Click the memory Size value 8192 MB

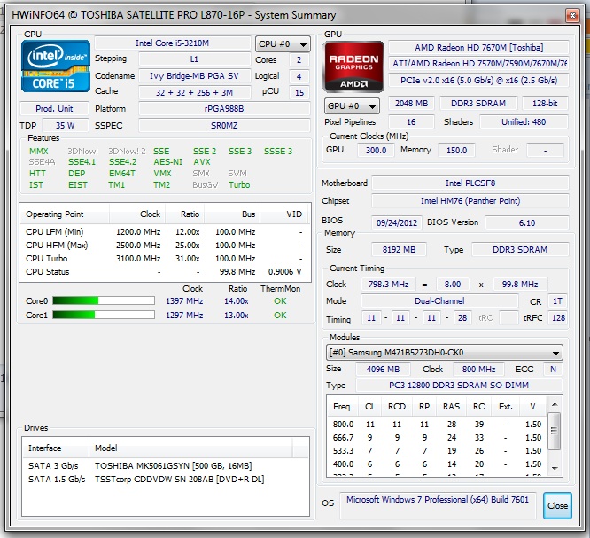[x=399, y=250]
